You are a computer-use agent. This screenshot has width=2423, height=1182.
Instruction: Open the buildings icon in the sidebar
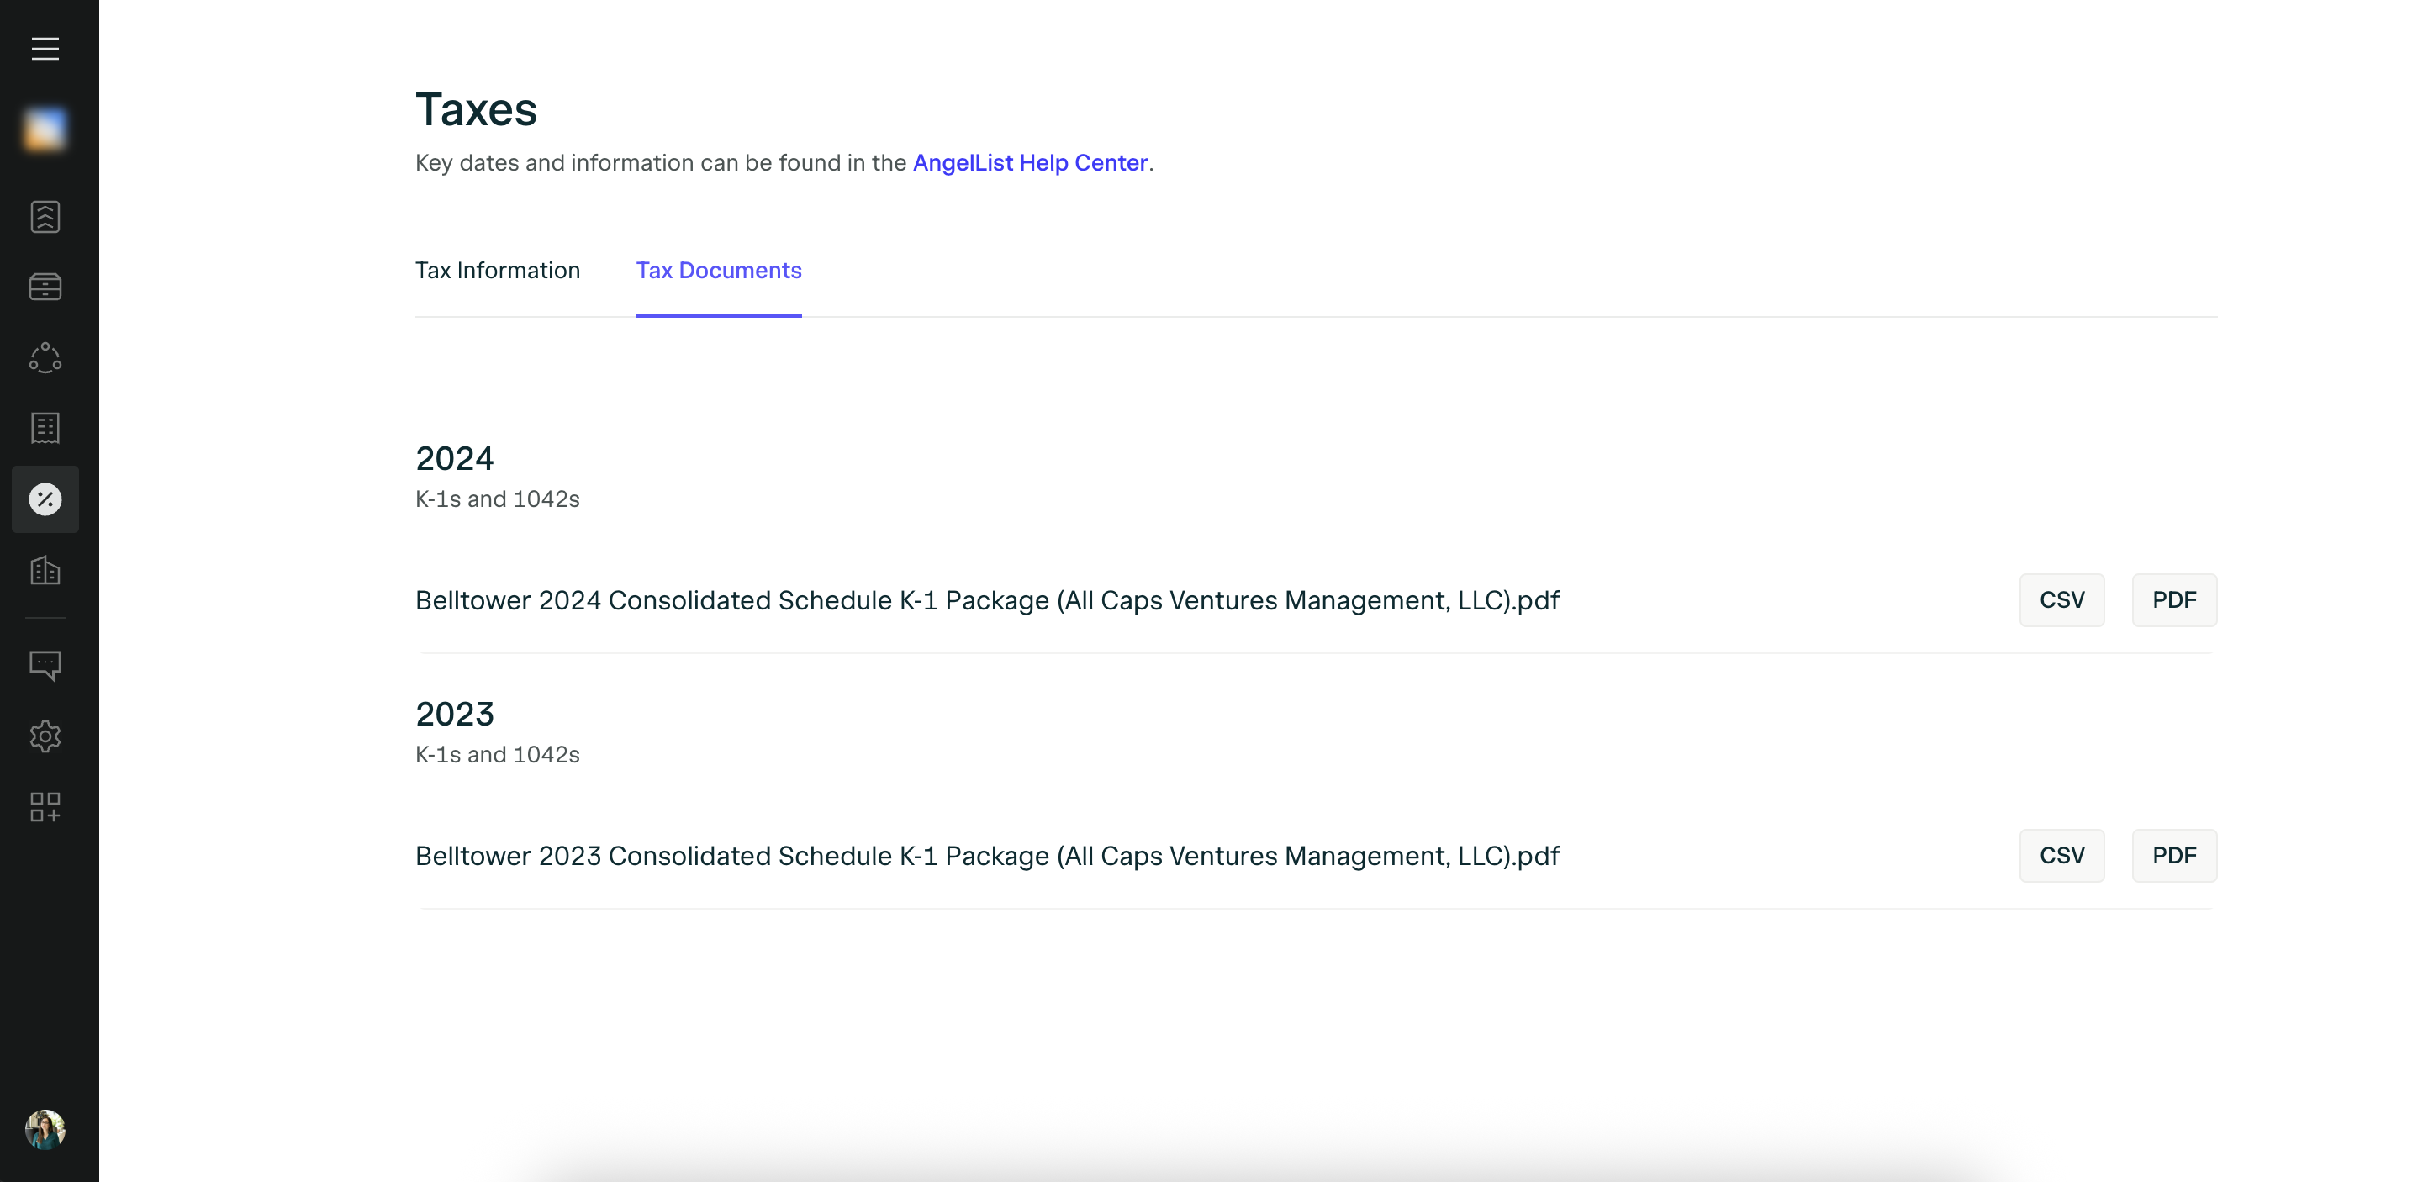[45, 570]
